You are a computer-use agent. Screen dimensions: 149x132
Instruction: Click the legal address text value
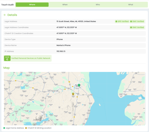click(x=76, y=22)
